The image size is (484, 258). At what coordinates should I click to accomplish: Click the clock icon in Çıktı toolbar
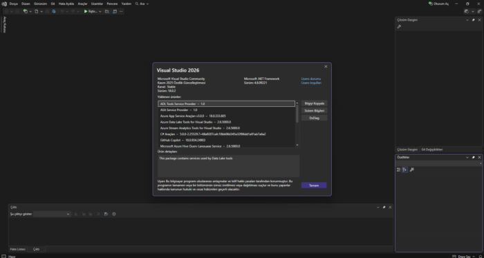[x=114, y=214]
